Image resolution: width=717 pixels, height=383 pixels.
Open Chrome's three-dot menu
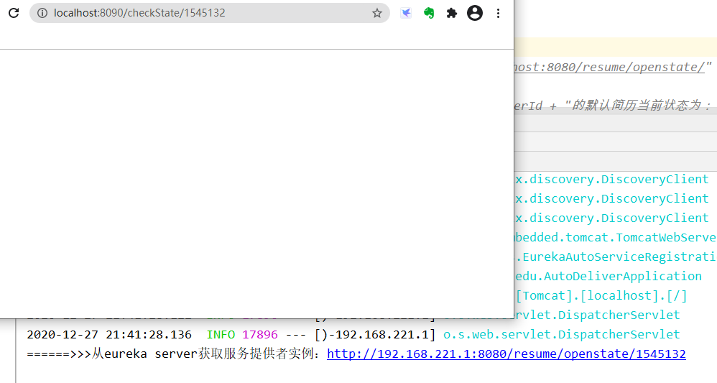[x=498, y=13]
